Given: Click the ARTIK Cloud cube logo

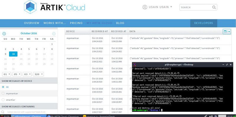Looking at the screenshot, I should [x=30, y=6].
